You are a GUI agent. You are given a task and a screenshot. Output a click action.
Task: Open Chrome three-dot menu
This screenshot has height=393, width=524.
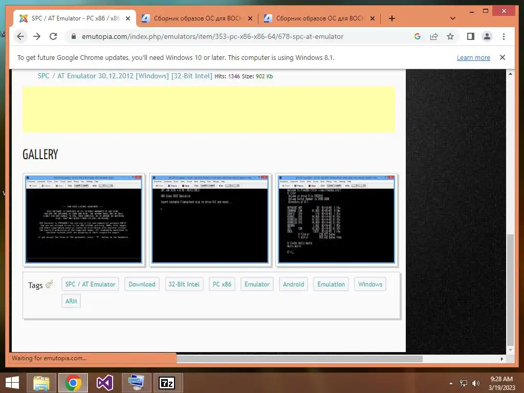click(504, 36)
